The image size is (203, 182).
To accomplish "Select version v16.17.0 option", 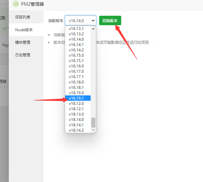I will coord(78,71).
